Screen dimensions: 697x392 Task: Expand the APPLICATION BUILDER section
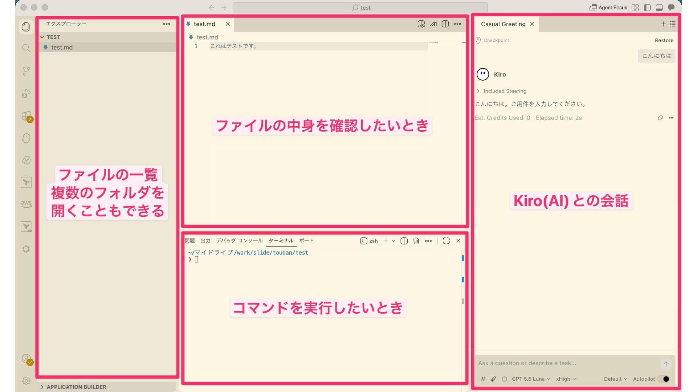coord(107,387)
